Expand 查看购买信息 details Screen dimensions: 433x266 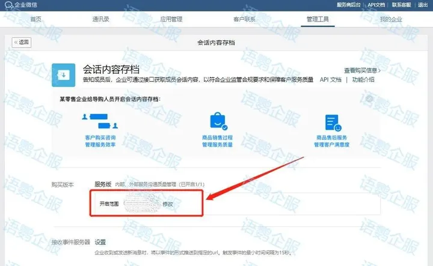click(362, 70)
